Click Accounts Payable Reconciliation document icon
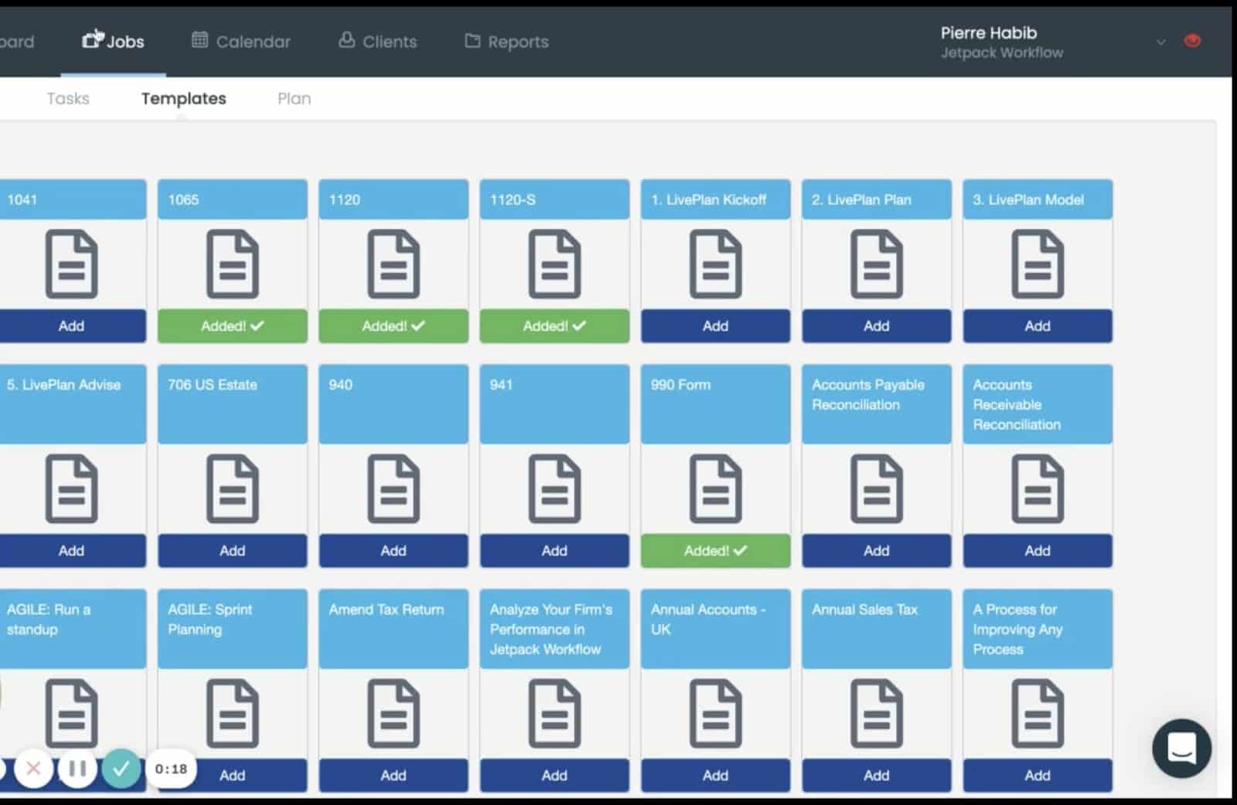This screenshot has height=805, width=1237. pyautogui.click(x=877, y=489)
